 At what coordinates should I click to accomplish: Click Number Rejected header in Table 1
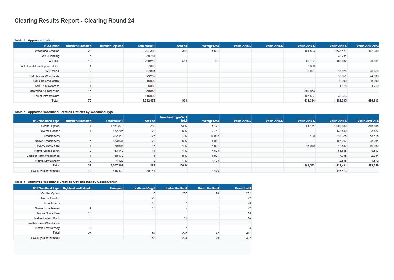tap(111, 46)
